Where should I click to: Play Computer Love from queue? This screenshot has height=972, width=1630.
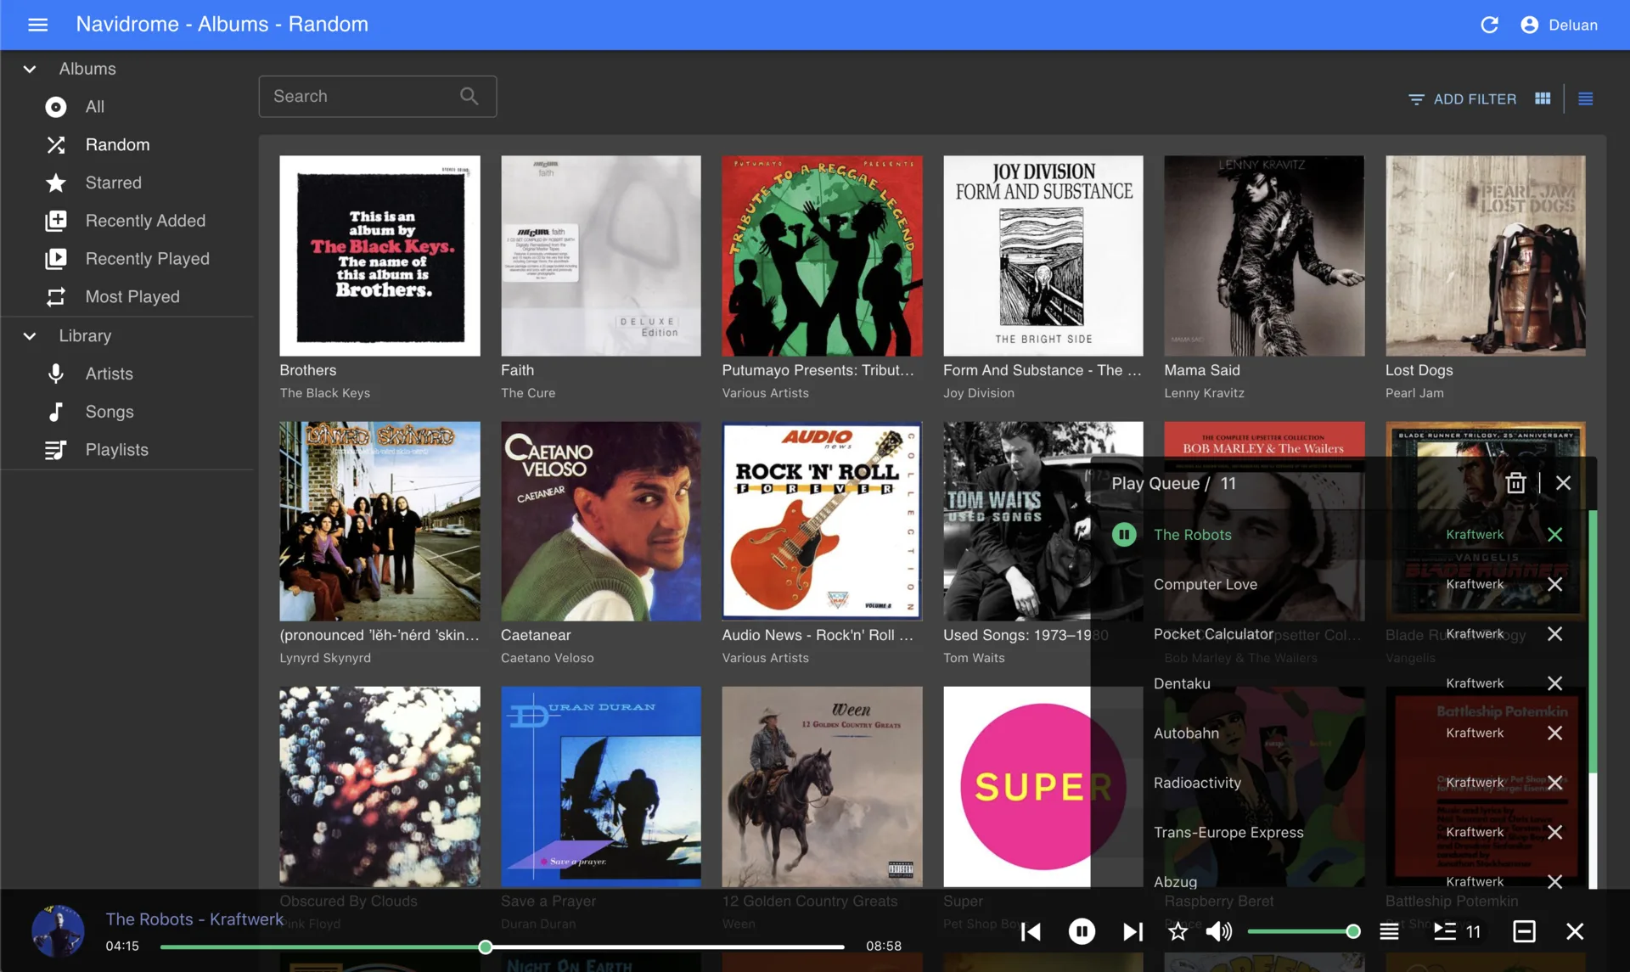pyautogui.click(x=1205, y=584)
